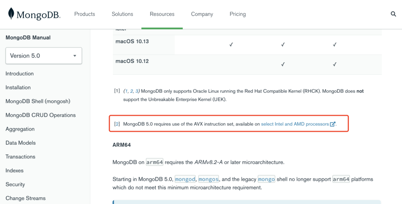Click the last checkmark in macOS 10.12 row
This screenshot has width=402, height=204.
(x=335, y=65)
